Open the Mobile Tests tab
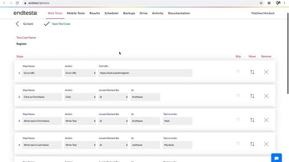This screenshot has width=289, height=162. [x=76, y=13]
